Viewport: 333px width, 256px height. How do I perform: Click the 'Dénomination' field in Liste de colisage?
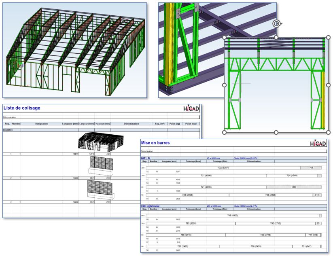click(x=101, y=117)
